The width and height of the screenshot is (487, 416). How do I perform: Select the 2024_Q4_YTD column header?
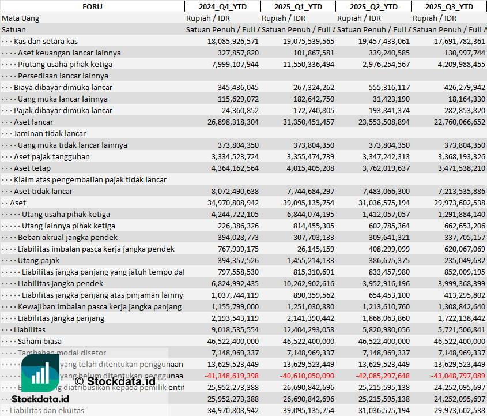222,6
